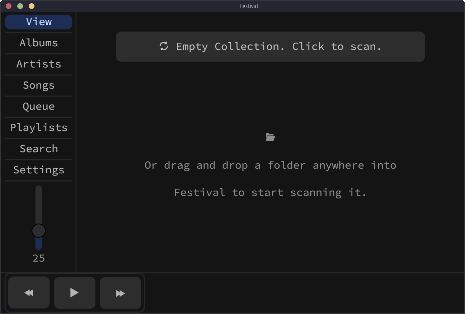Click the rewind/previous track button
The width and height of the screenshot is (465, 314).
click(x=29, y=293)
